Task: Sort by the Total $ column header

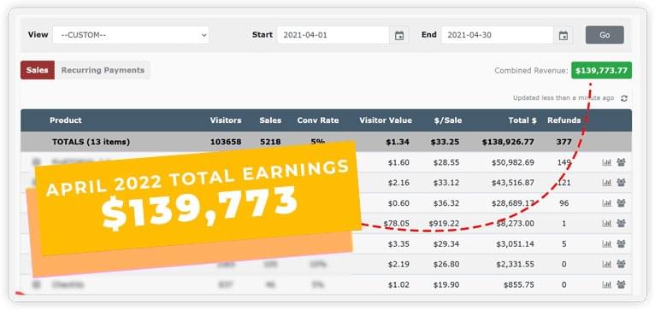Action: [522, 120]
